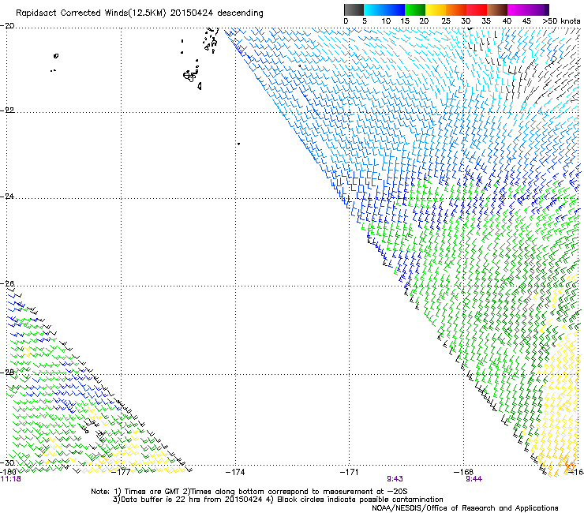Image resolution: width=584 pixels, height=513 pixels.
Task: Click the dark purple 45-50 knots swatch
Action: [538, 9]
